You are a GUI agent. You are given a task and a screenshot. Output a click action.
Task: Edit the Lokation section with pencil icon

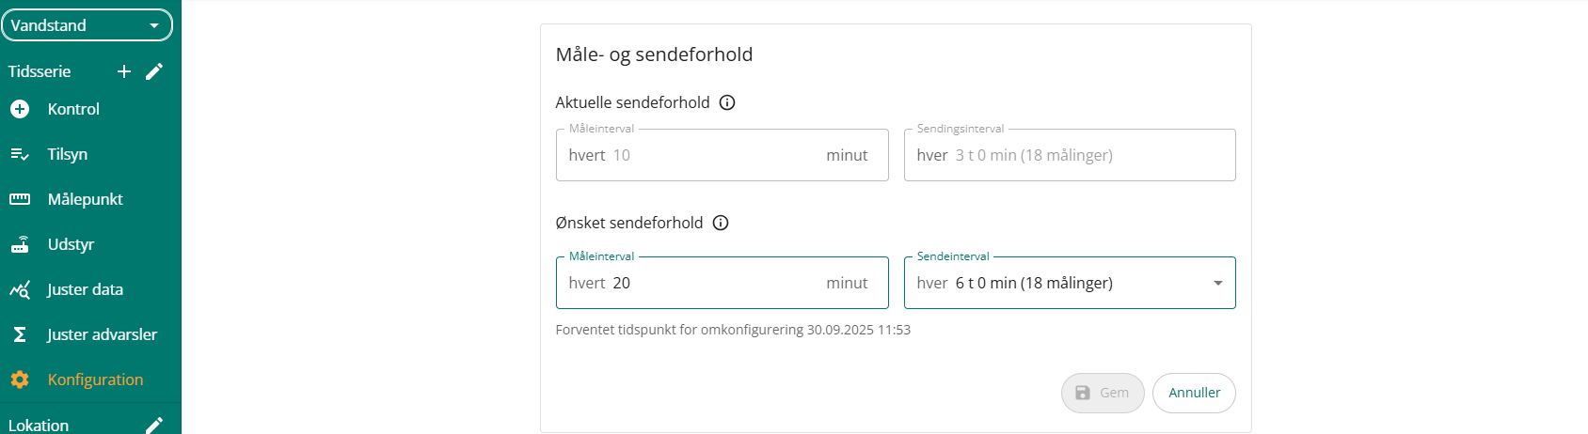(x=155, y=425)
